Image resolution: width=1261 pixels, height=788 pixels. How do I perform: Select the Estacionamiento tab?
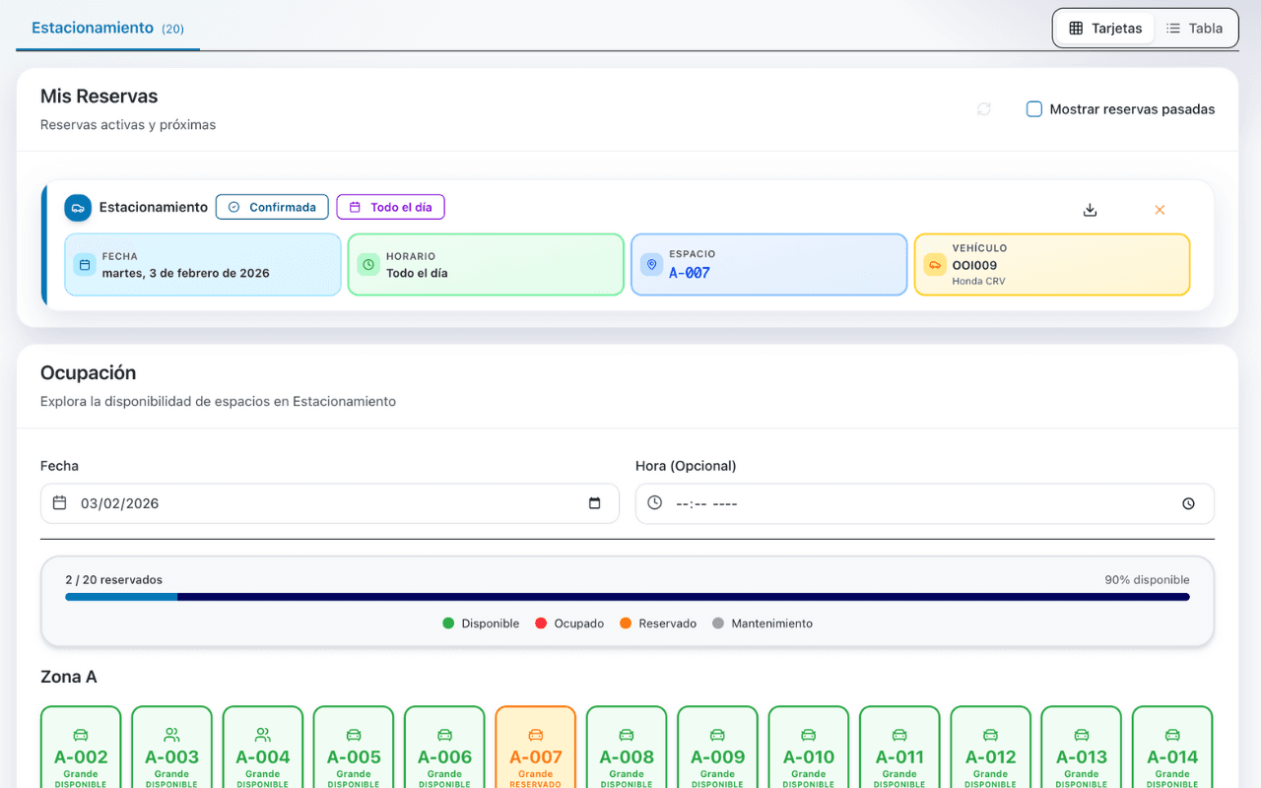[x=93, y=28]
